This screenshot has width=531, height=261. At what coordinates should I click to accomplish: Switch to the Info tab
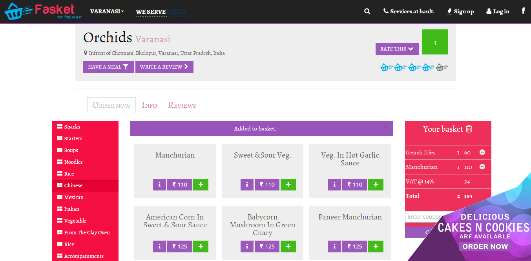(x=149, y=105)
